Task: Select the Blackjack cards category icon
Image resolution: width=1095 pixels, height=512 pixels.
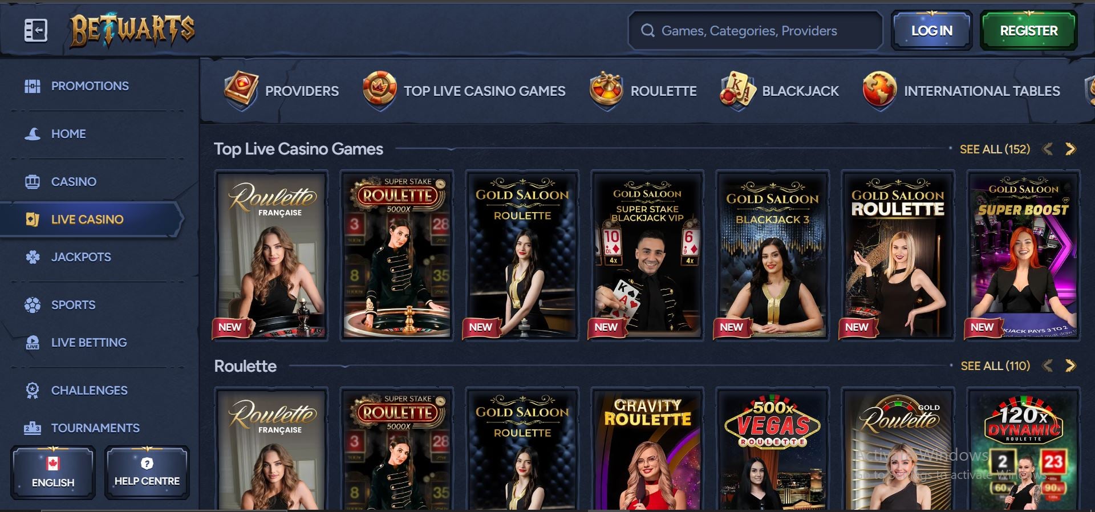Action: tap(737, 91)
